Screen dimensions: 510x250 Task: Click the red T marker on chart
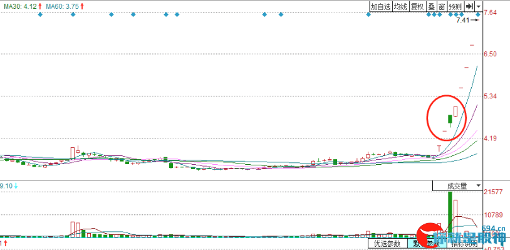(439, 148)
